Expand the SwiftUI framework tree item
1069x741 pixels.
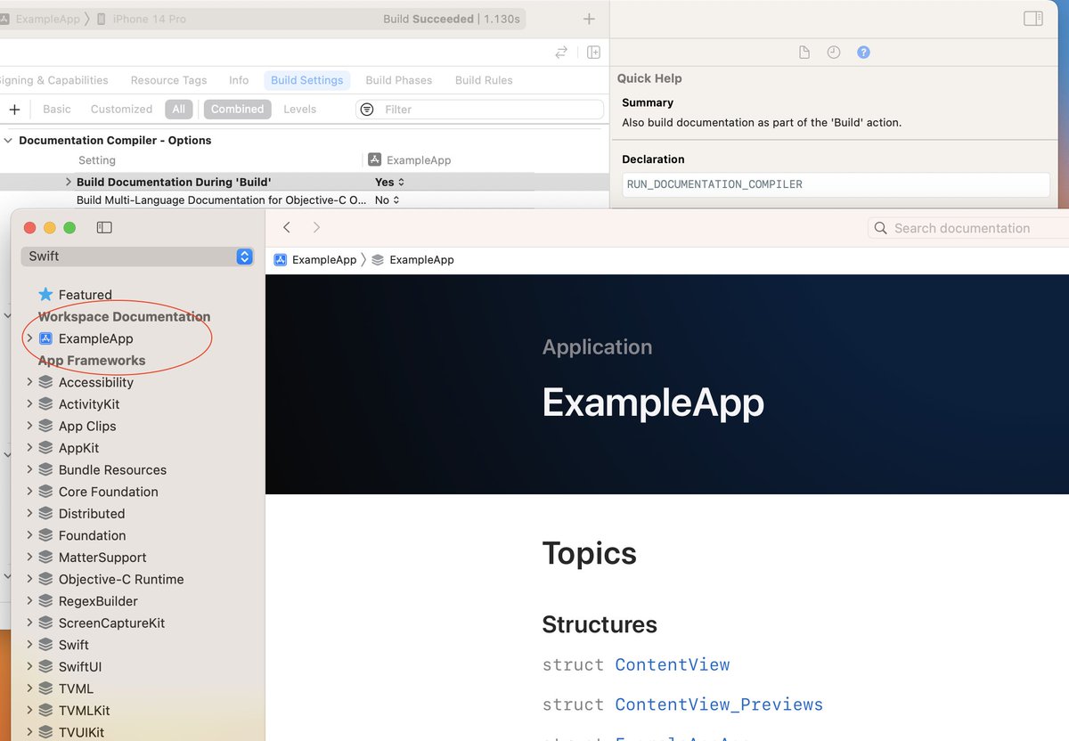tap(29, 667)
